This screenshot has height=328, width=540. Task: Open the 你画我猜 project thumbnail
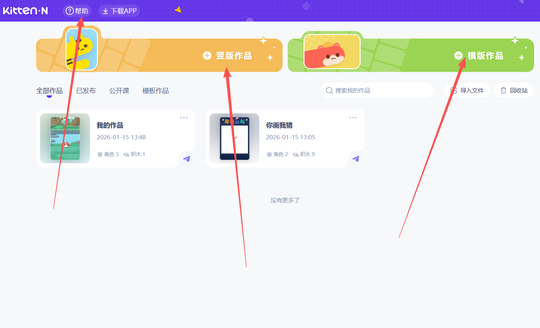[234, 138]
